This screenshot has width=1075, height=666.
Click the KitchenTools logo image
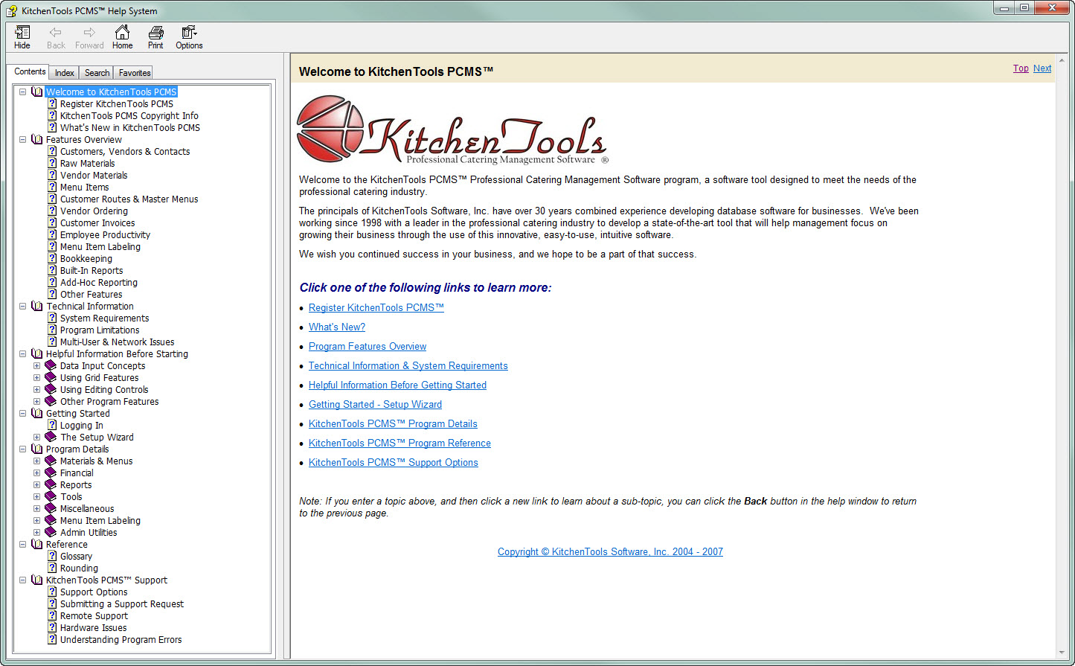[452, 130]
